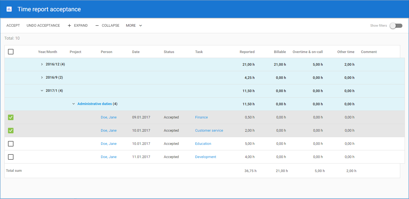Click the 11.01.2017 date cell
This screenshot has height=199, width=409.
pos(141,157)
